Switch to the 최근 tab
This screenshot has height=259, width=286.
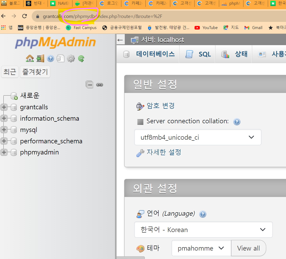10,72
